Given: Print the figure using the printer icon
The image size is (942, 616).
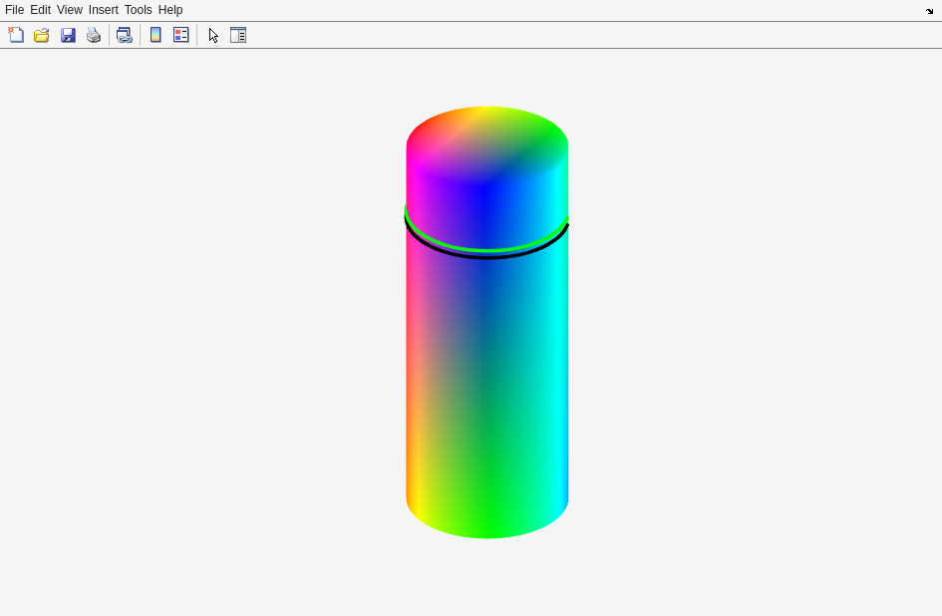Looking at the screenshot, I should click(x=94, y=35).
